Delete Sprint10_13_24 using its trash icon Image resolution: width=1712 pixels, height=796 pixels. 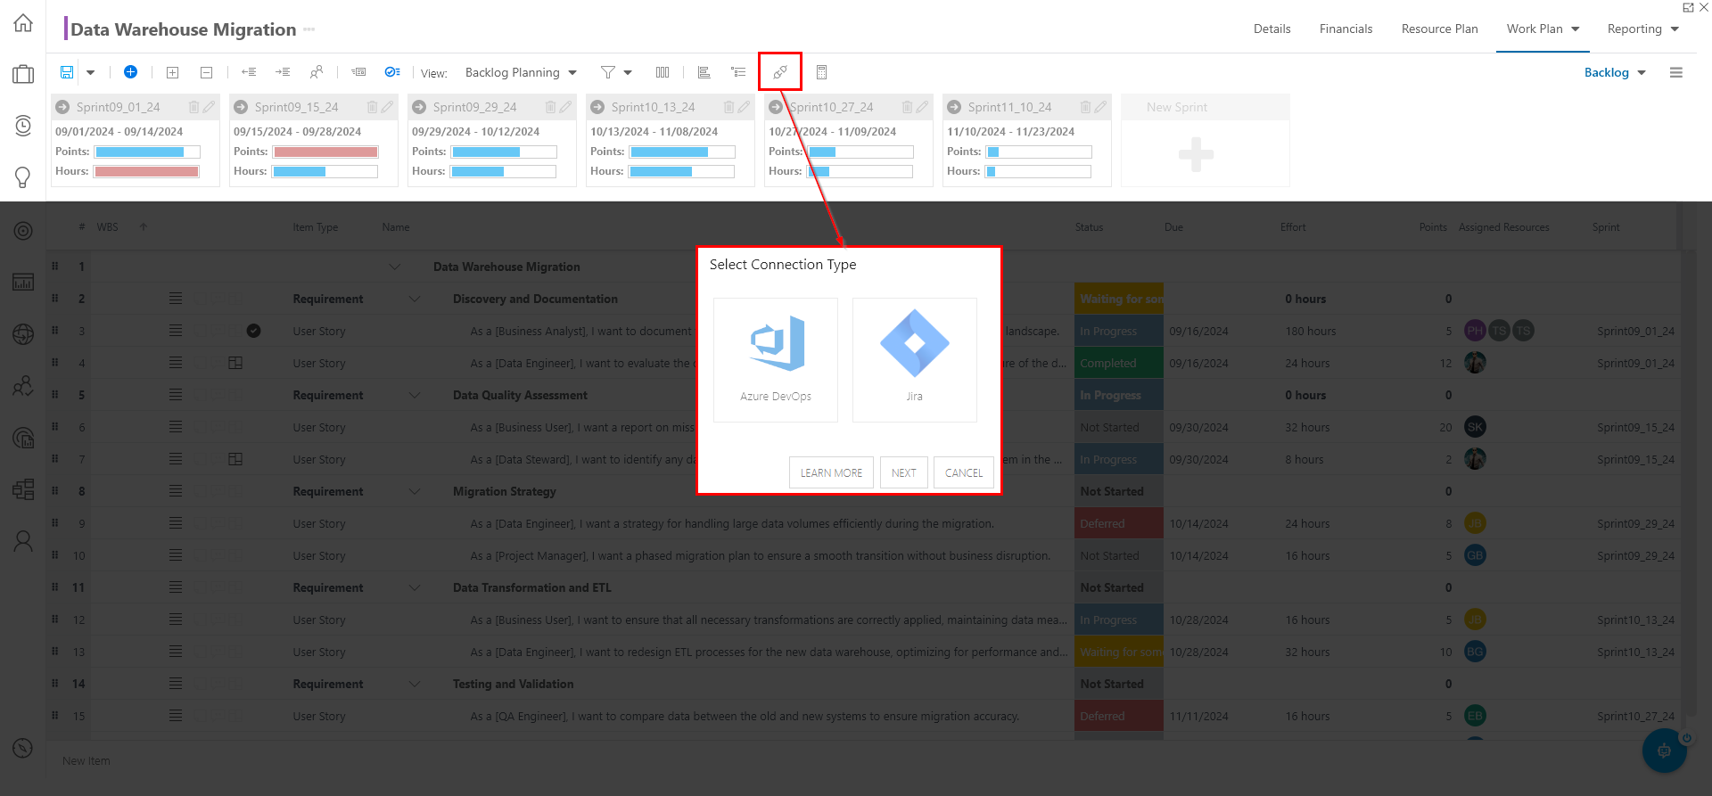point(728,107)
